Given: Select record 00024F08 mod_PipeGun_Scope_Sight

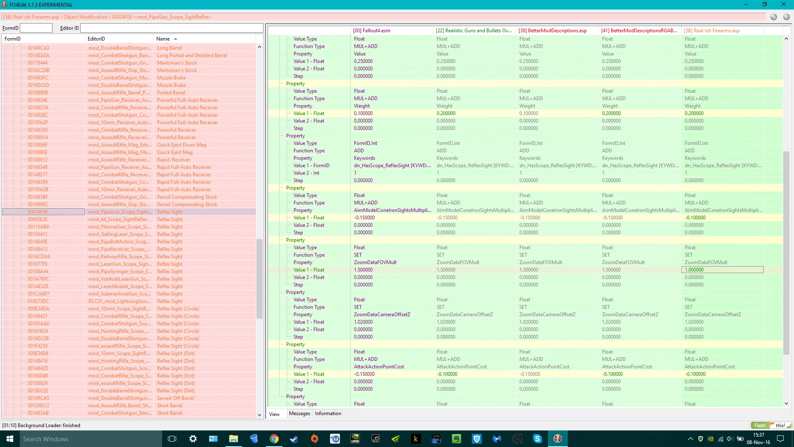Looking at the screenshot, I should (129, 212).
